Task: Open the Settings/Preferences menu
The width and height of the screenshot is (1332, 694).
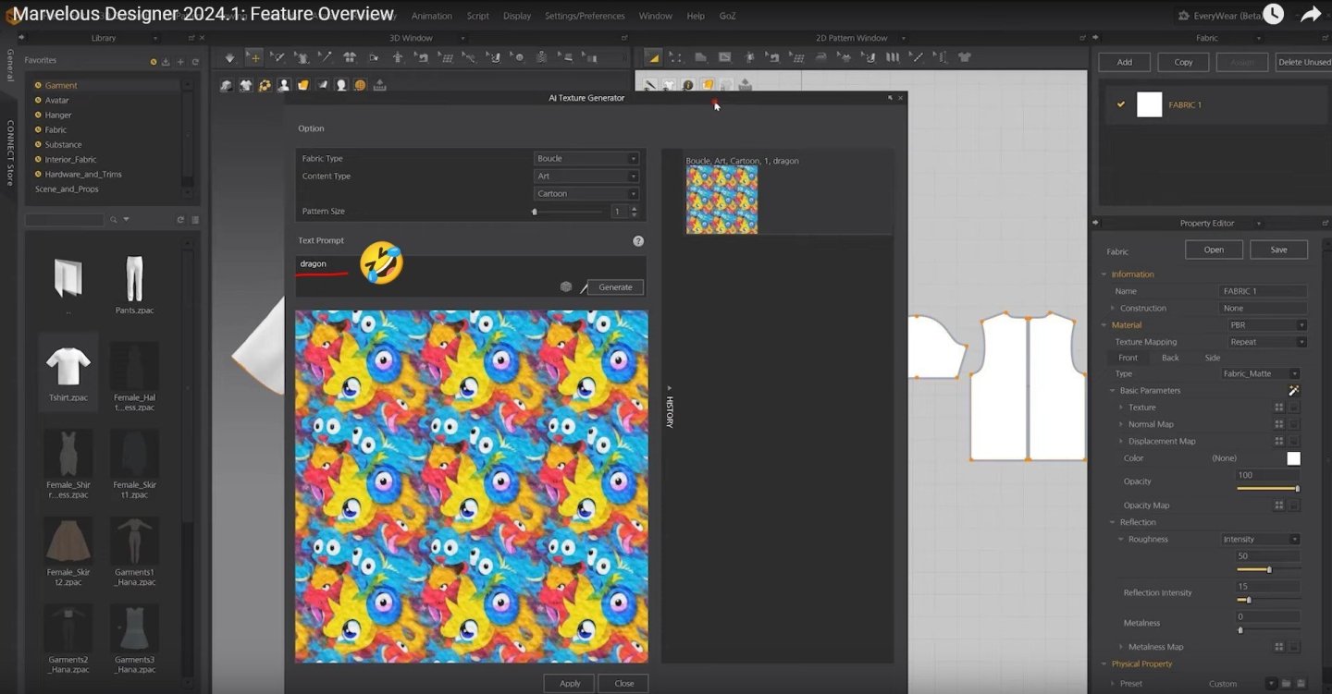Action: point(585,16)
